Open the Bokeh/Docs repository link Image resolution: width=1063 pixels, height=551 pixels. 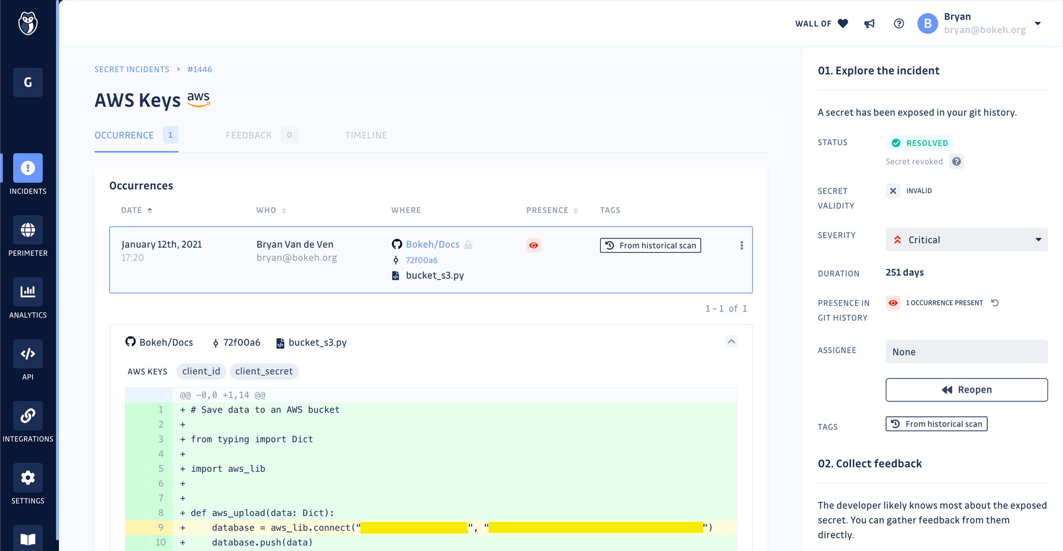tap(433, 244)
